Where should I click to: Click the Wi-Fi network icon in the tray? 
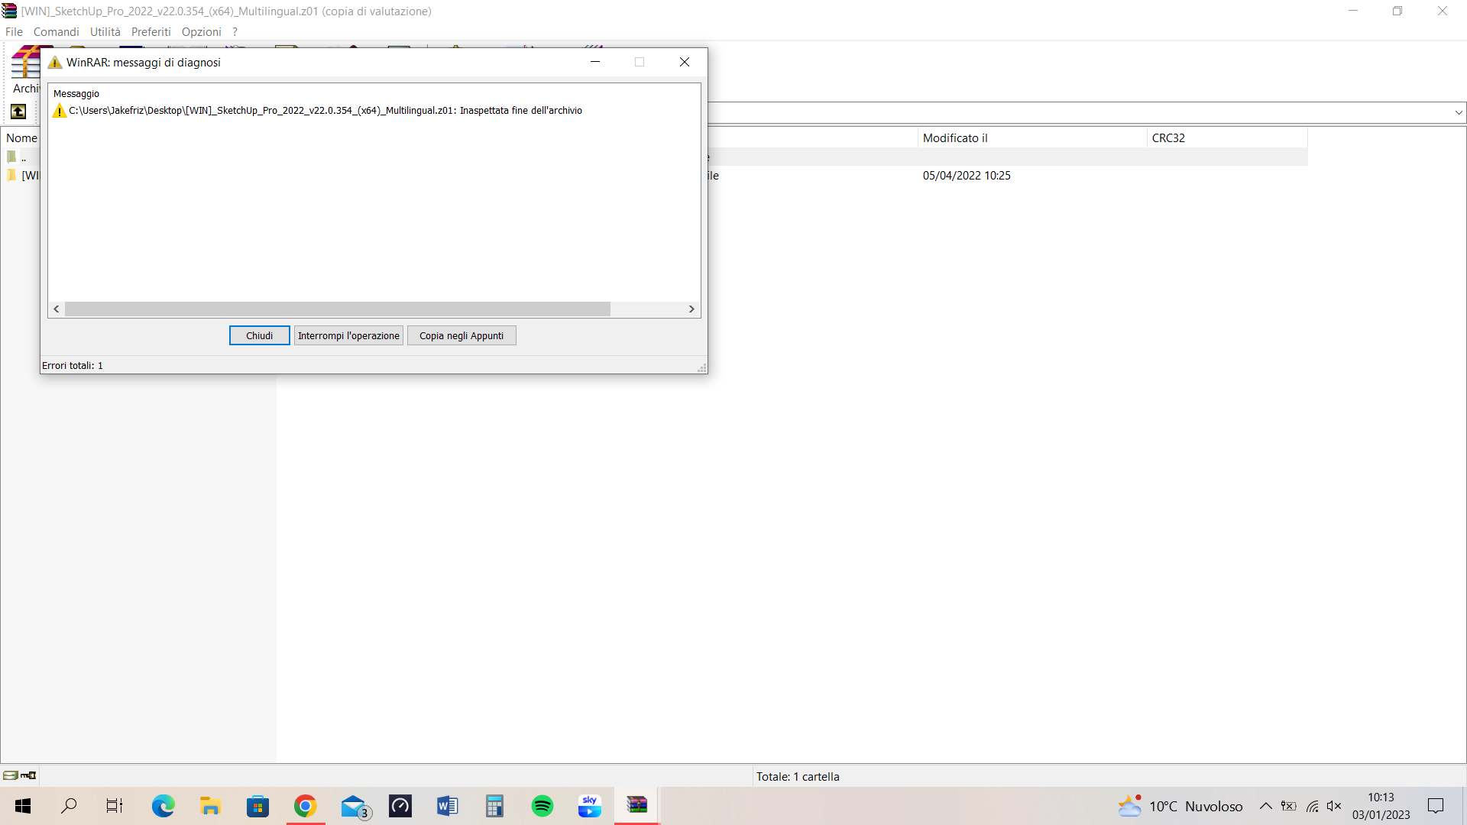click(x=1312, y=806)
